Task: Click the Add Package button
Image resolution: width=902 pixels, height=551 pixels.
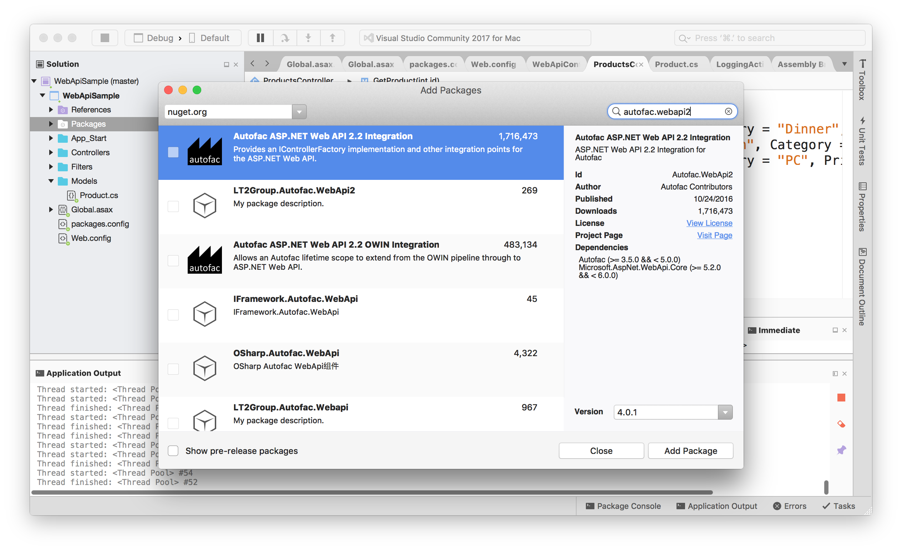Action: [x=691, y=450]
